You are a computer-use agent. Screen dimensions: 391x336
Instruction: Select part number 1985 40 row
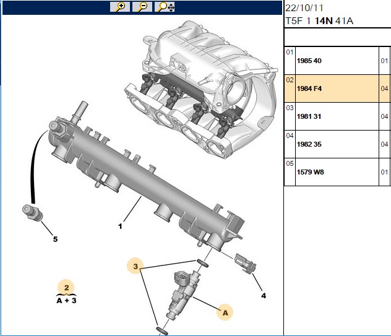click(337, 61)
